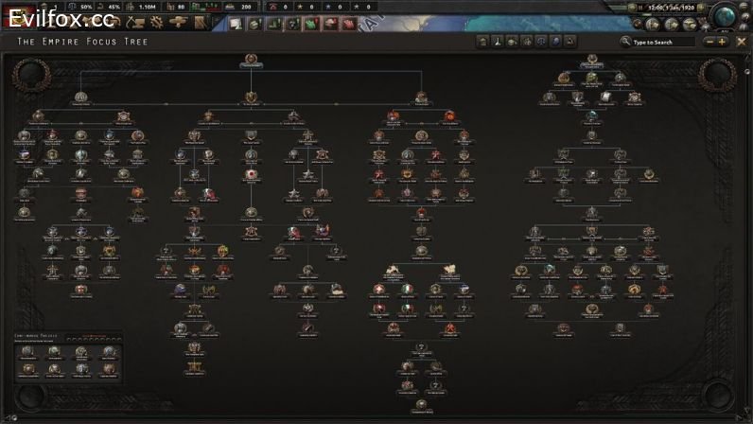753x424 pixels.
Task: Pick the first continuous focus in bottom-left panel
Action: [x=28, y=352]
